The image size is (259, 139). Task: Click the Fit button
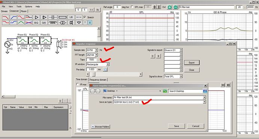[98, 10]
